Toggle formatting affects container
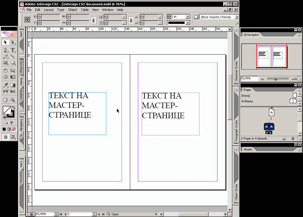 pyautogui.click(x=6, y=123)
